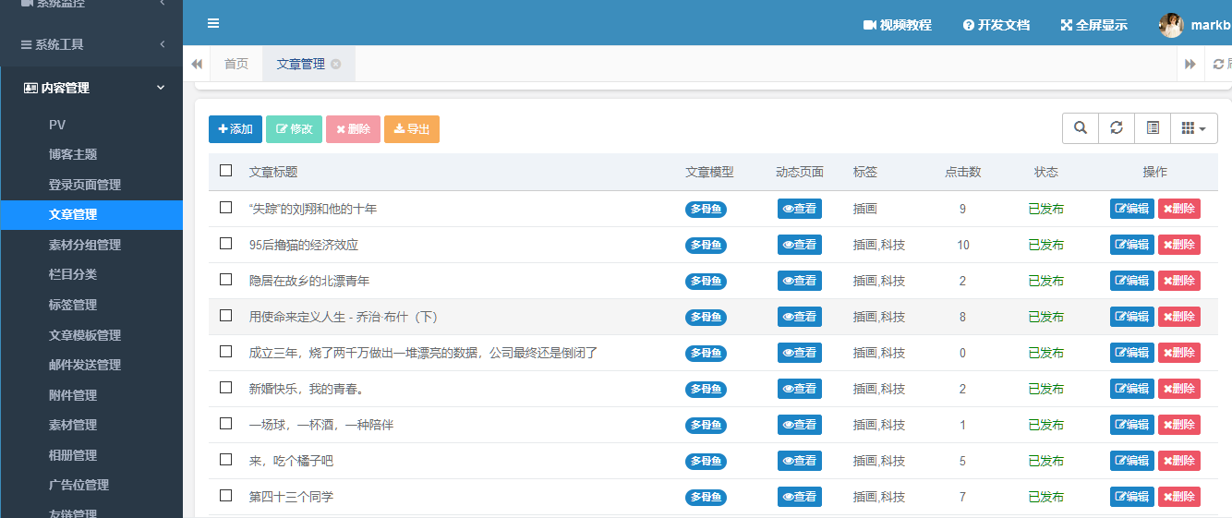Select the 文章管理 tab
Image resolution: width=1232 pixels, height=518 pixels.
click(x=301, y=64)
